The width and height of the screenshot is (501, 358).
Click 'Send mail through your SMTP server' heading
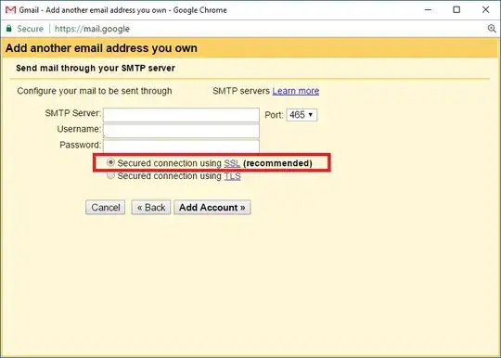coord(96,68)
